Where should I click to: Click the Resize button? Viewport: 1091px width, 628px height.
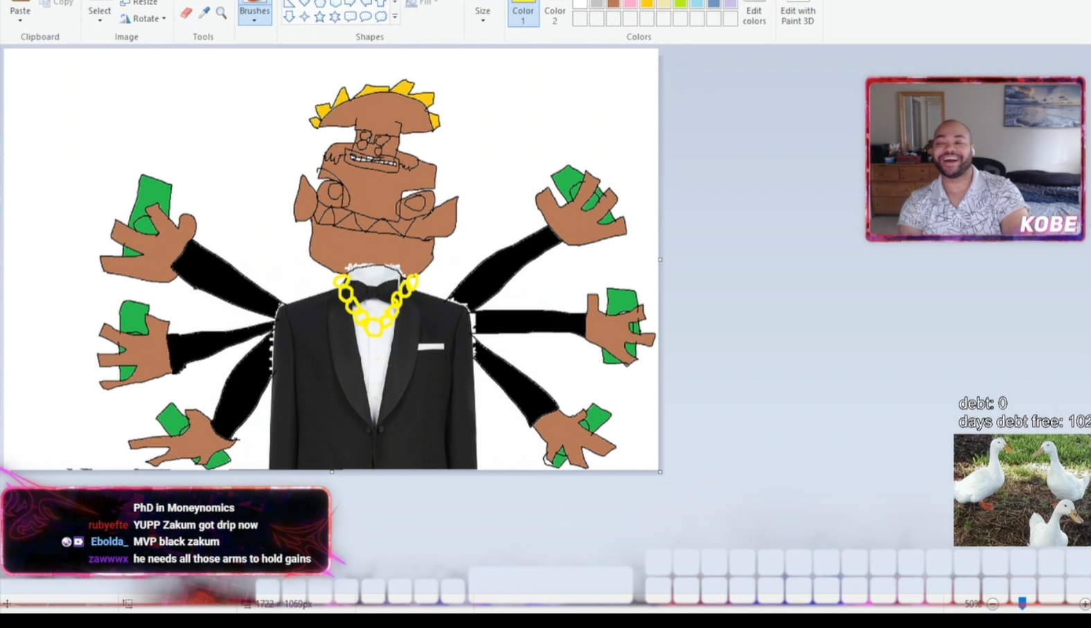point(139,3)
